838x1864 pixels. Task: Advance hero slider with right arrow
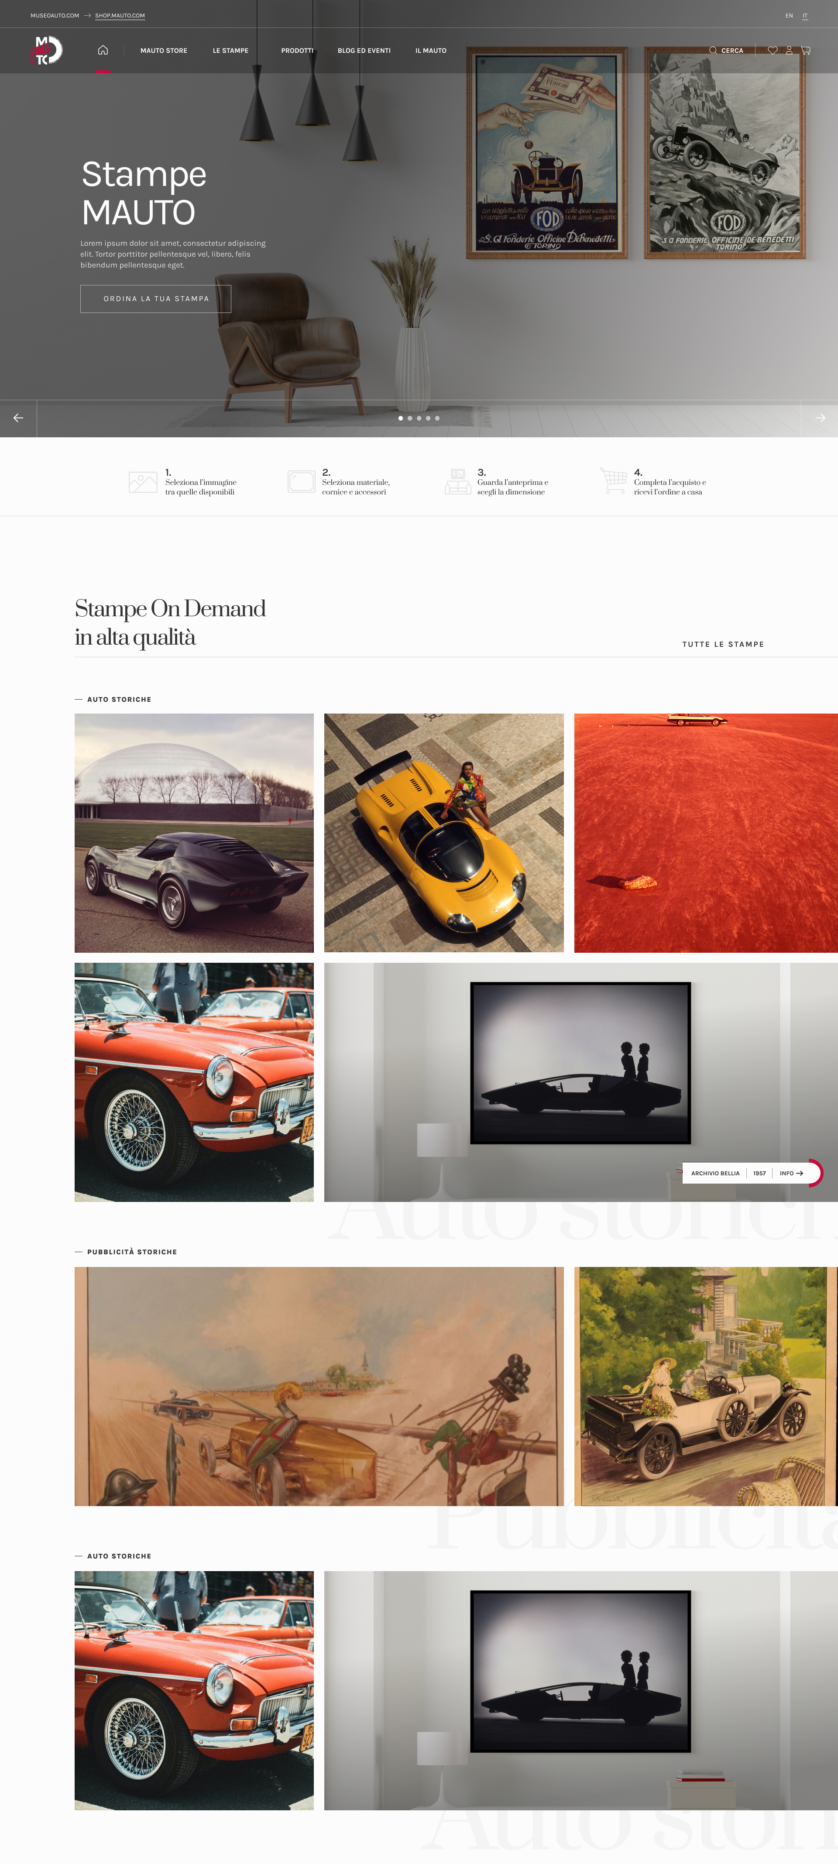[x=820, y=418]
